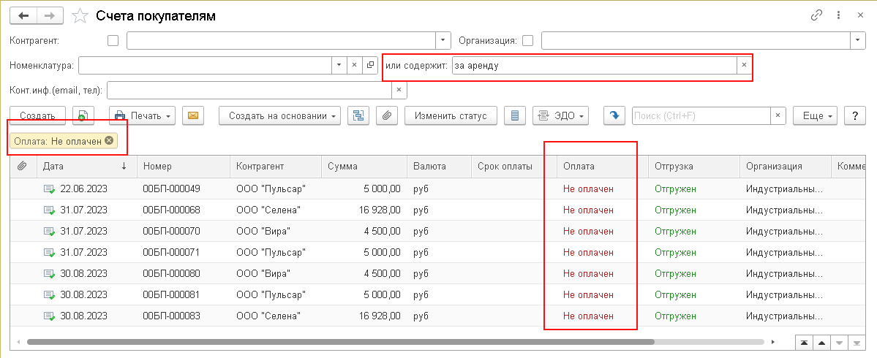
Task: Move up one page in list
Action: click(x=821, y=343)
